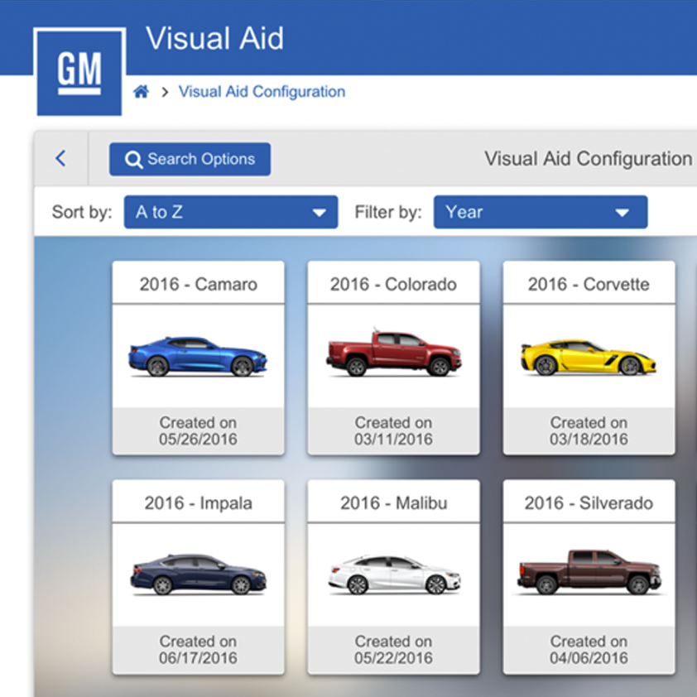This screenshot has height=697, width=697.
Task: Open Search Options
Action: click(190, 159)
